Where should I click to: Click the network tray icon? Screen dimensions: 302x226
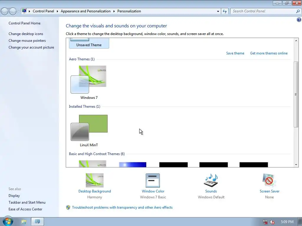click(x=265, y=222)
